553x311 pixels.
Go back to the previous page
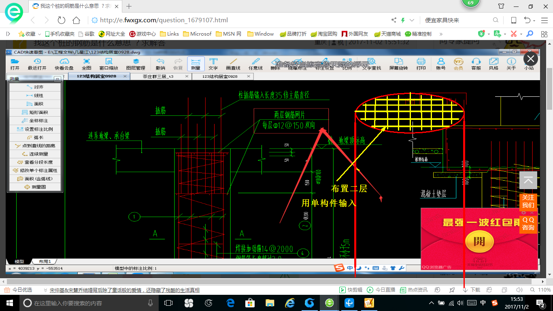33,20
